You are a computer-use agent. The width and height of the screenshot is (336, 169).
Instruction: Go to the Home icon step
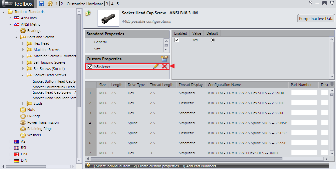coord(50,4)
